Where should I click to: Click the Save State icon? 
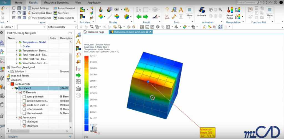[55, 13]
